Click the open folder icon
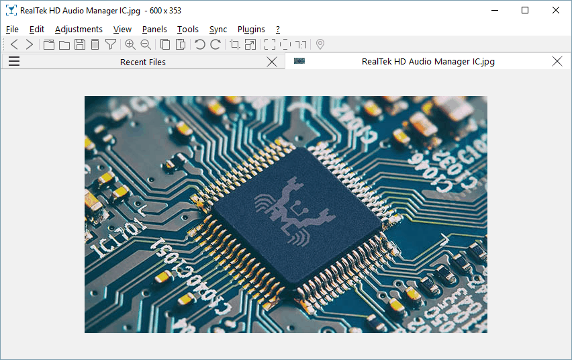 coord(64,44)
